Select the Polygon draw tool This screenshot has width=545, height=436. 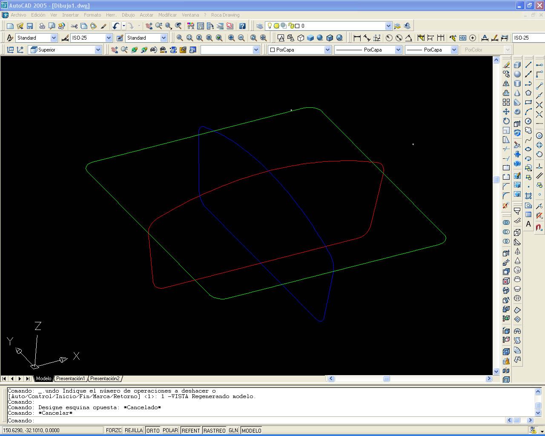pyautogui.click(x=528, y=93)
